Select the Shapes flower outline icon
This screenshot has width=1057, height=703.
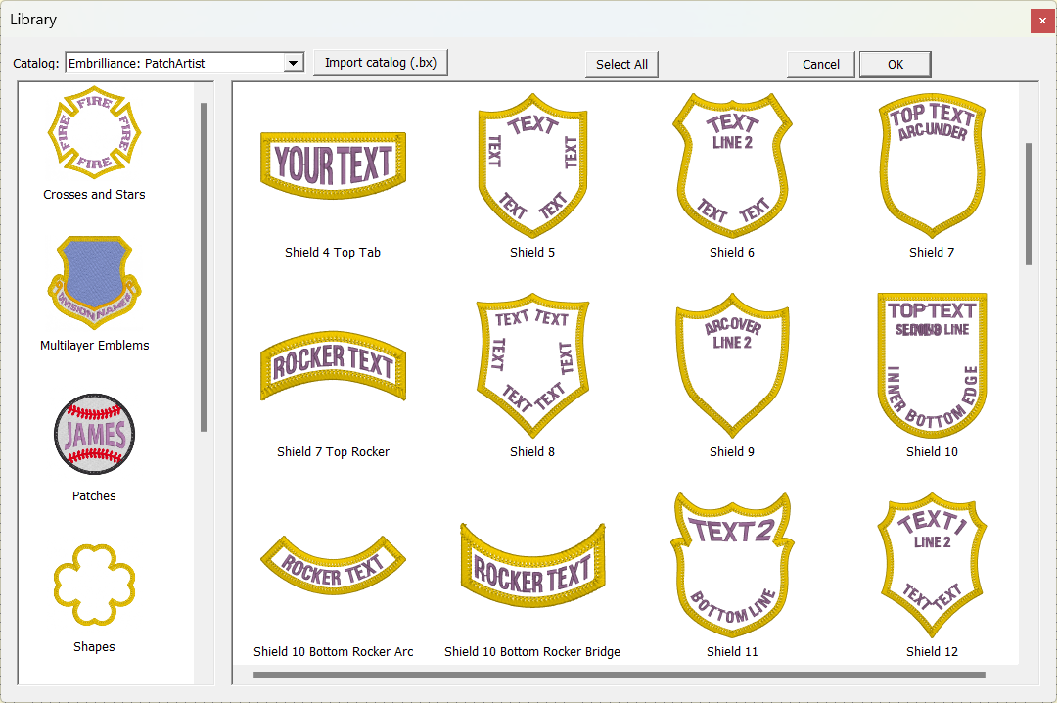click(x=94, y=585)
